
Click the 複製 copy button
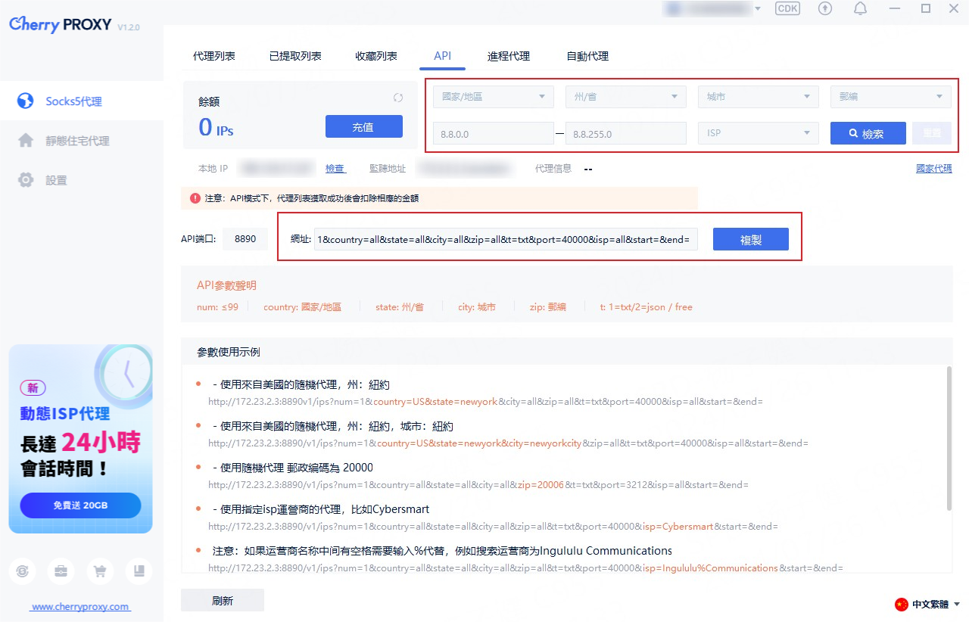[750, 240]
